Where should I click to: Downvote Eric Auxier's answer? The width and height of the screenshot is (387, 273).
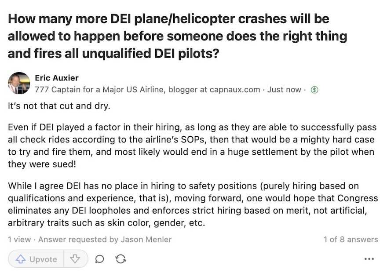[75, 259]
